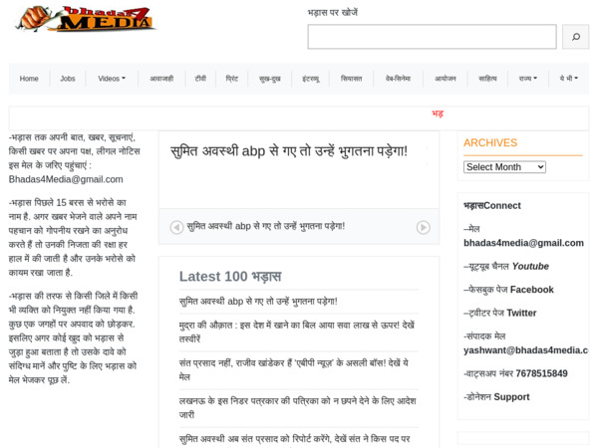598x448 pixels.
Task: Open the सुमित अवस्थी अब संत प्रसाद article
Action: coord(295,439)
